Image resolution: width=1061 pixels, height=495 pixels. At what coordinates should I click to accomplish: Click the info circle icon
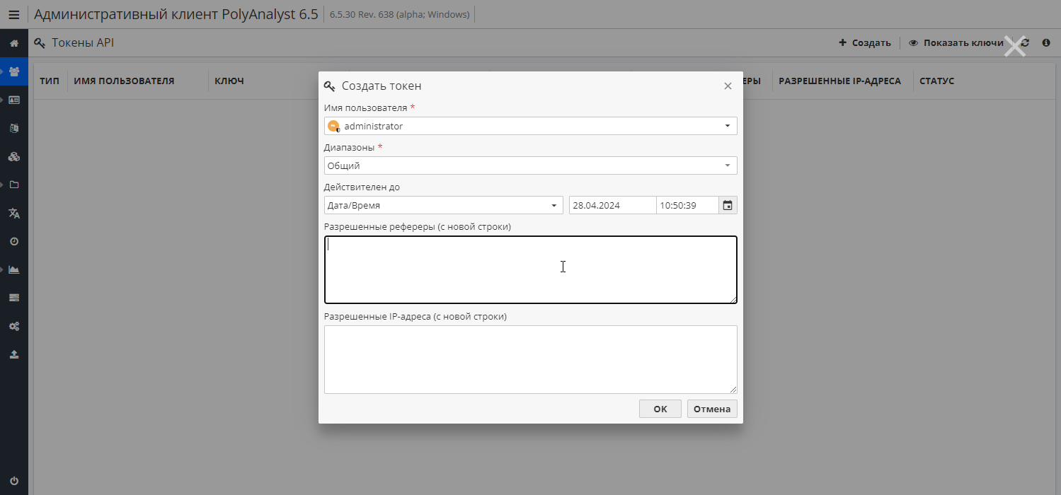pos(1046,43)
